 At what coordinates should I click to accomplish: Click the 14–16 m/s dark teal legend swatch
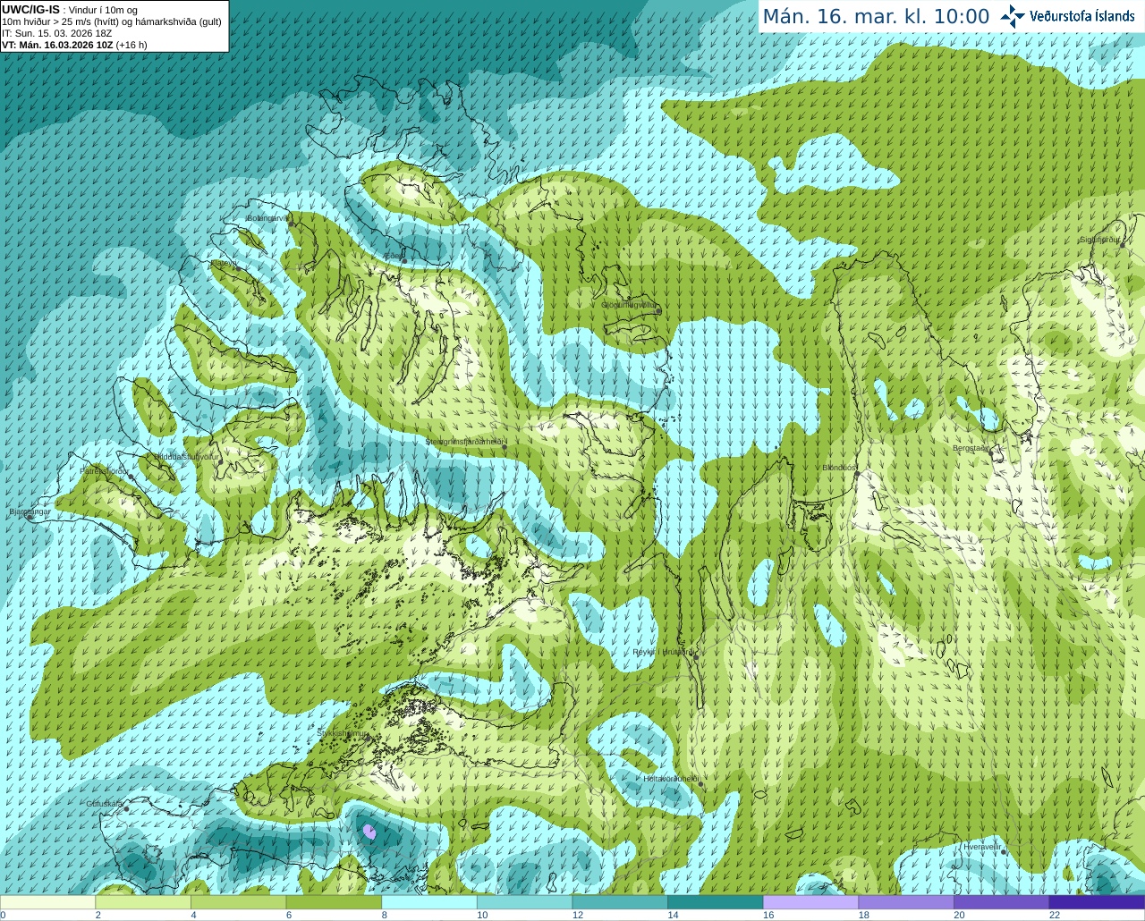click(716, 902)
